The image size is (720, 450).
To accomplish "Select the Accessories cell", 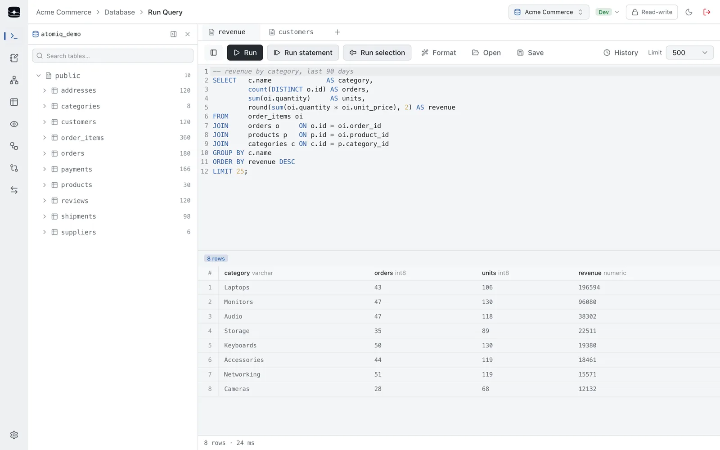I will coord(244,360).
